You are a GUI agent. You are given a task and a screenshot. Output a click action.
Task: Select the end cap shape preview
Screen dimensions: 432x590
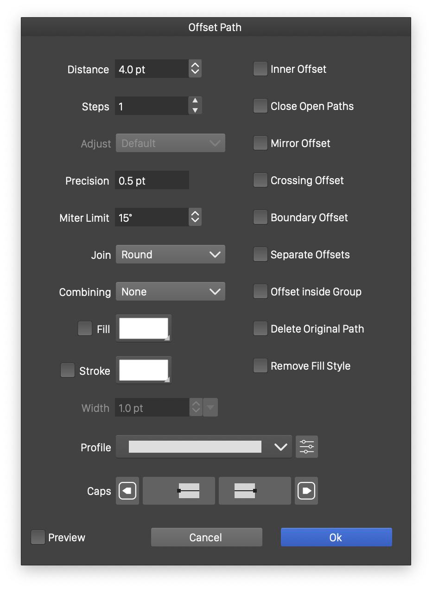point(254,491)
